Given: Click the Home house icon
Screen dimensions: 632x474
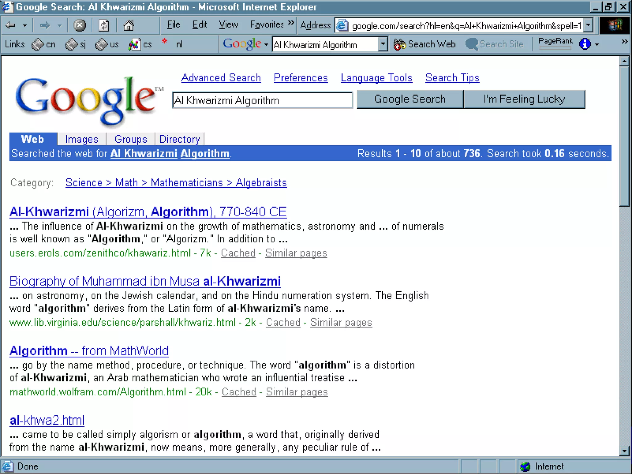Looking at the screenshot, I should [x=129, y=25].
